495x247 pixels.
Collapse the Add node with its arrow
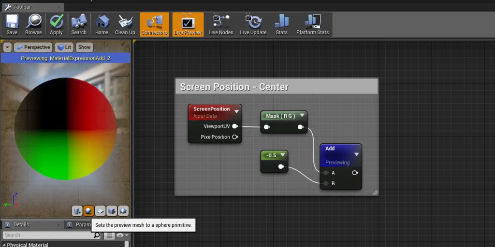coord(356,154)
